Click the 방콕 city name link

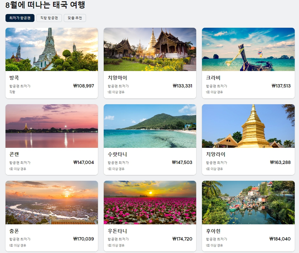14,78
